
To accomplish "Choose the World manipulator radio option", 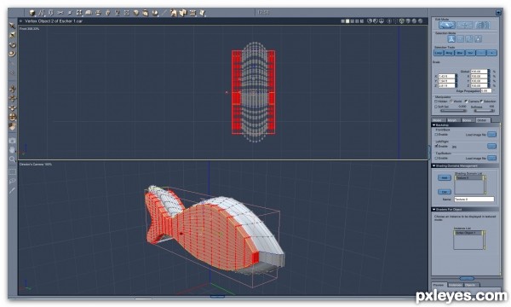I will [451, 101].
